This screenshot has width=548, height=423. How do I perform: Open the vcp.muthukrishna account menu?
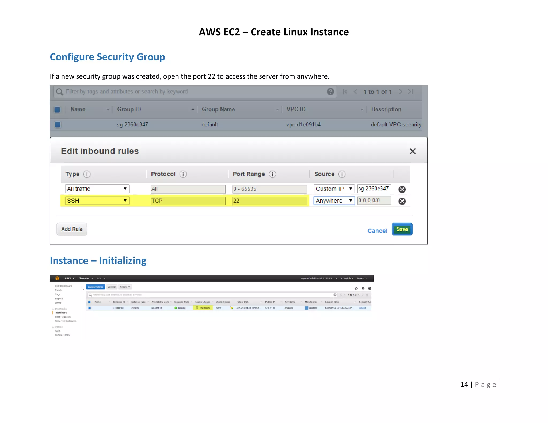(x=319, y=278)
